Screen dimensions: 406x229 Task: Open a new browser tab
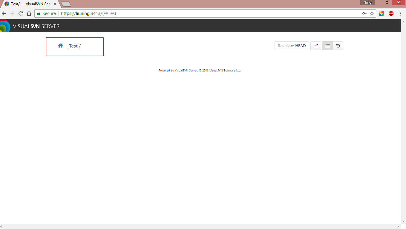click(66, 4)
